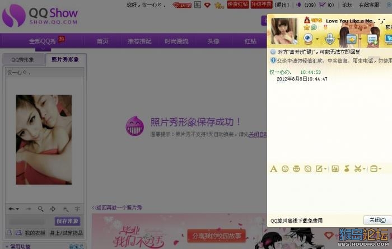Screen dimensions: 392x249
Task: Click the 返回再做一个照片秀 link
Action: tap(117, 208)
